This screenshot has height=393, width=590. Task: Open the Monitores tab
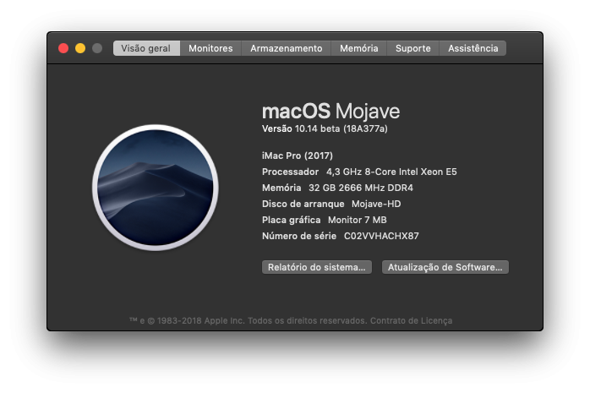coord(210,48)
